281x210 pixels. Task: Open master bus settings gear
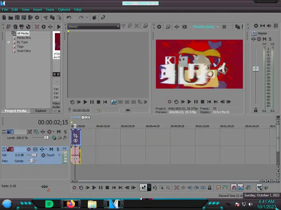(x=256, y=26)
